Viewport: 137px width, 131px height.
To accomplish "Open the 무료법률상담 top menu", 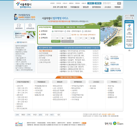I will point(75,7).
